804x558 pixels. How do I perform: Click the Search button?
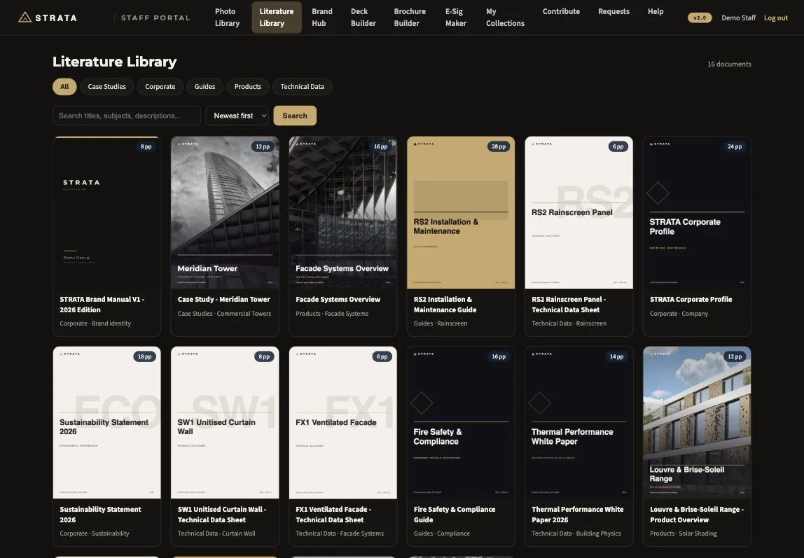pyautogui.click(x=295, y=116)
